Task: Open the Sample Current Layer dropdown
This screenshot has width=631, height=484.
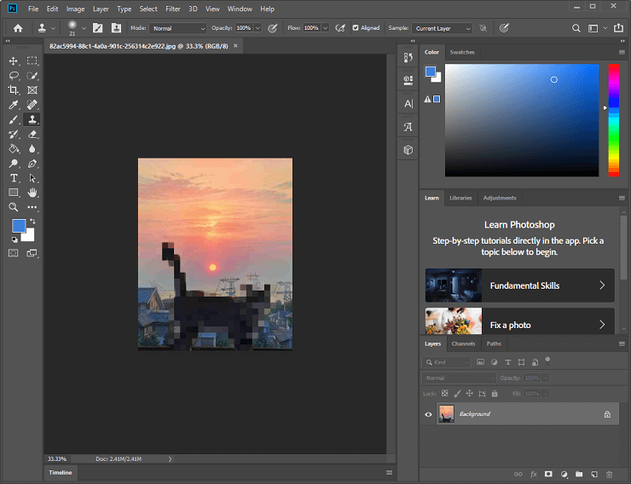Action: (x=442, y=28)
